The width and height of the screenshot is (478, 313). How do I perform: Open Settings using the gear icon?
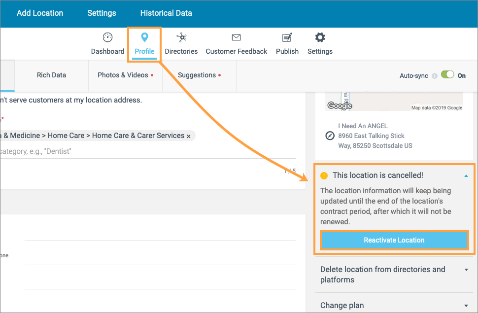[319, 37]
